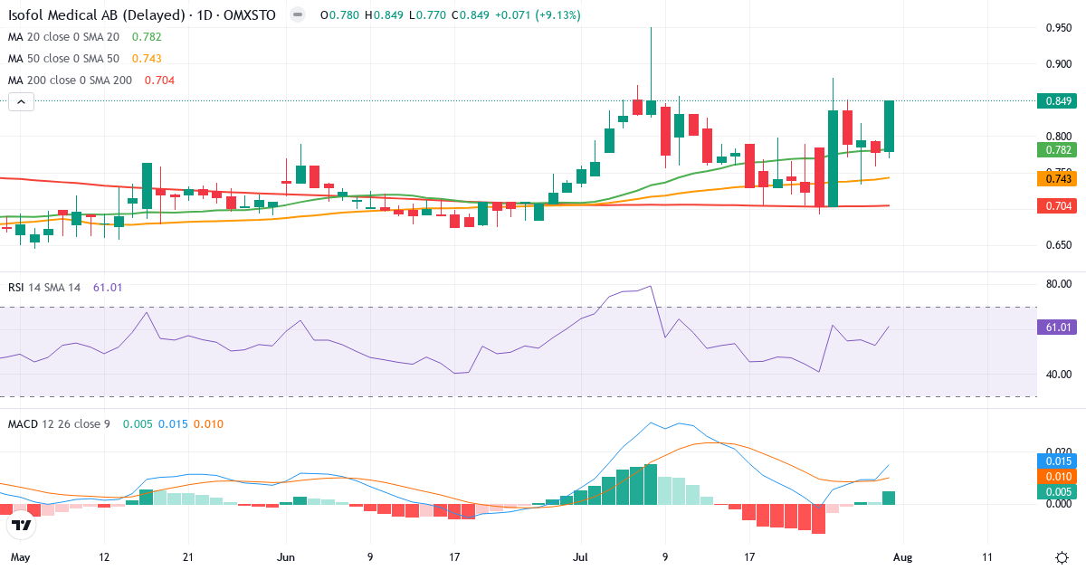Image resolution: width=1086 pixels, height=570 pixels.
Task: Click the 80.00 RSI scale label
Action: tap(1059, 284)
